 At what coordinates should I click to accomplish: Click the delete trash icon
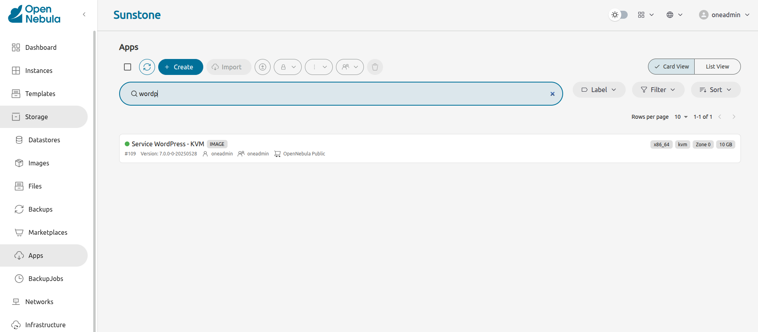[375, 67]
